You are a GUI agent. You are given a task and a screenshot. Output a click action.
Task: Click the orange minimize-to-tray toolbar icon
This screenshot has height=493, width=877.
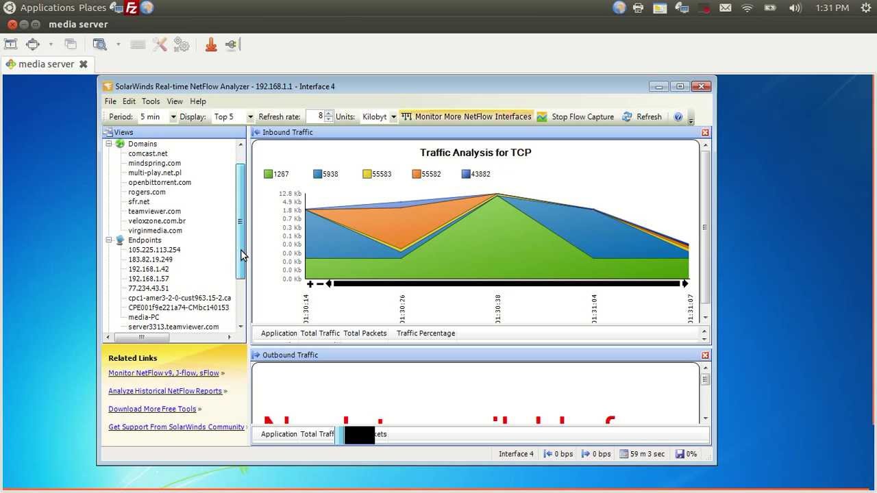pyautogui.click(x=211, y=45)
